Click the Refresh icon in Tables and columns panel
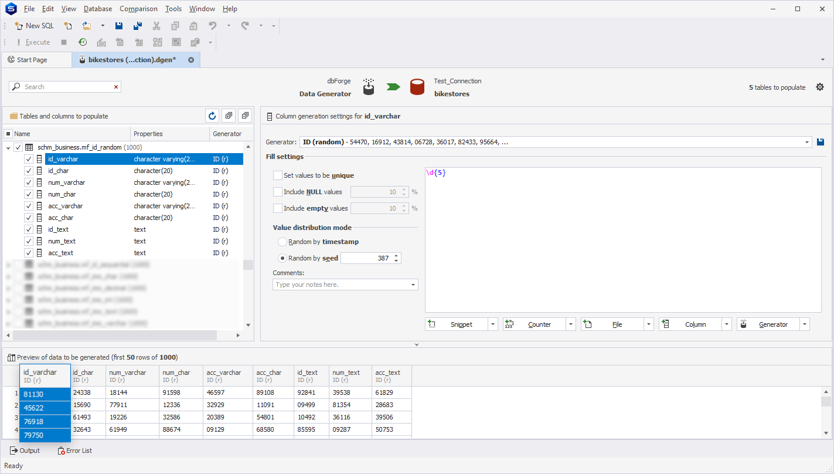Screen dimensions: 834x474 212,116
